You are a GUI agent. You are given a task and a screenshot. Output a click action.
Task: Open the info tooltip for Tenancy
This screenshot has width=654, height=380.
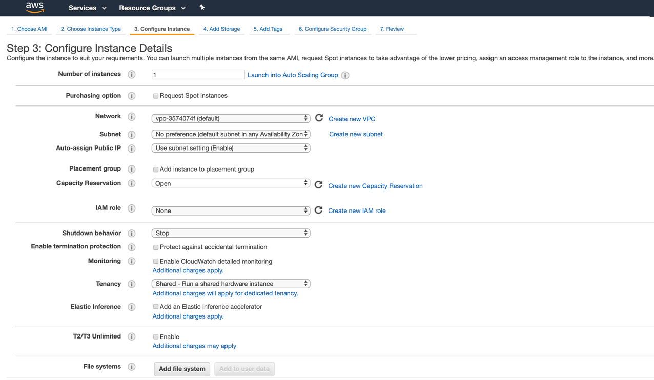point(132,284)
